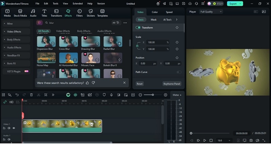This screenshot has height=144, width=271.
Task: Switch to the Speed tab
Action: pyautogui.click(x=169, y=12)
